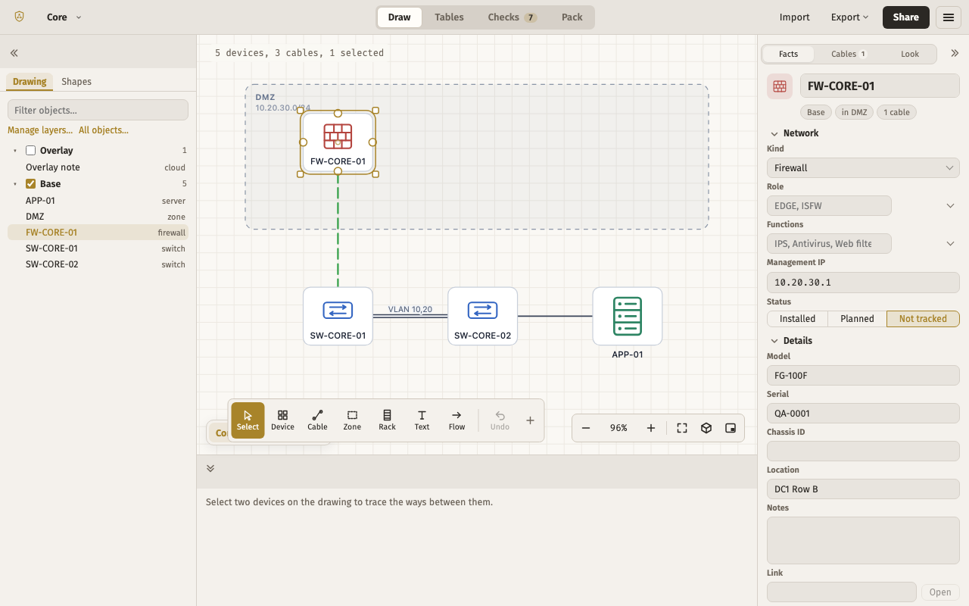This screenshot has height=606, width=969.
Task: Expand the Role options chevron
Action: 950,206
